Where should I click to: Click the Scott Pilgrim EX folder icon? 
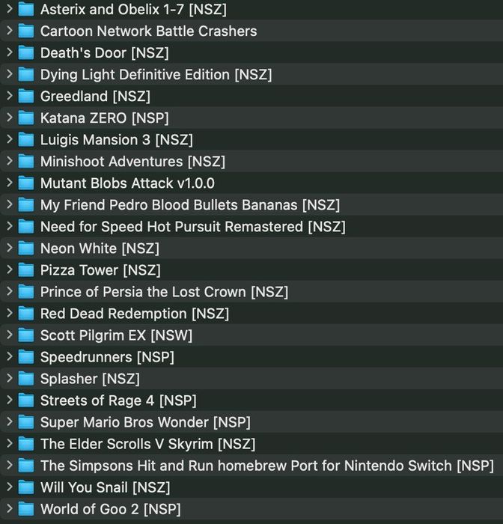[26, 335]
